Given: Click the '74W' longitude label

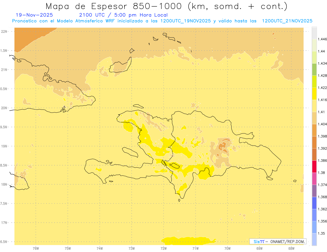Looking at the screenshot, I should pos(100,248).
